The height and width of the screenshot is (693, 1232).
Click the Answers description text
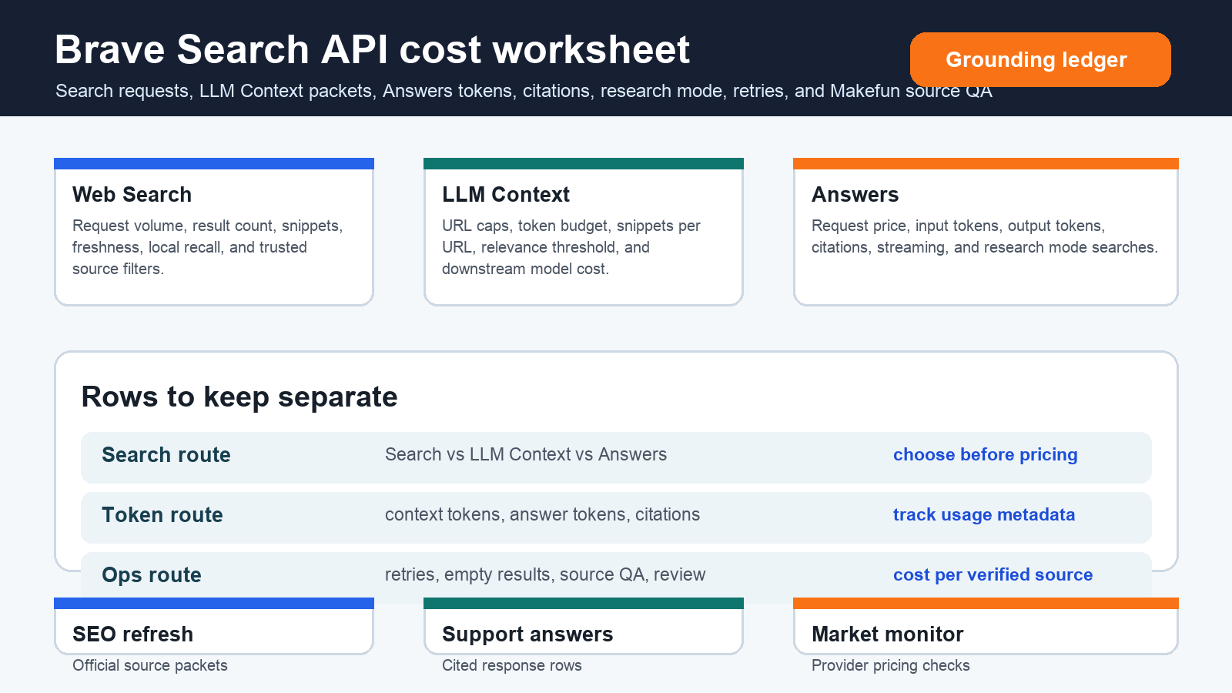click(985, 236)
